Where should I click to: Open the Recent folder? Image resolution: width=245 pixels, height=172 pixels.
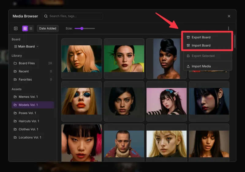tap(24, 71)
